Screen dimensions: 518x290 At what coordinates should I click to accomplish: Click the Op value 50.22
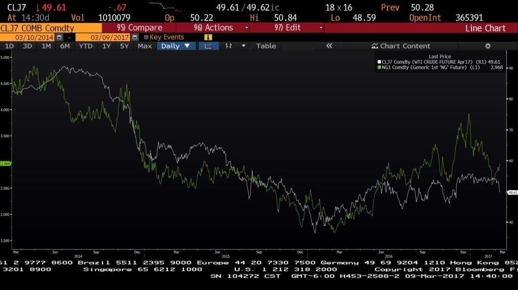click(x=201, y=18)
